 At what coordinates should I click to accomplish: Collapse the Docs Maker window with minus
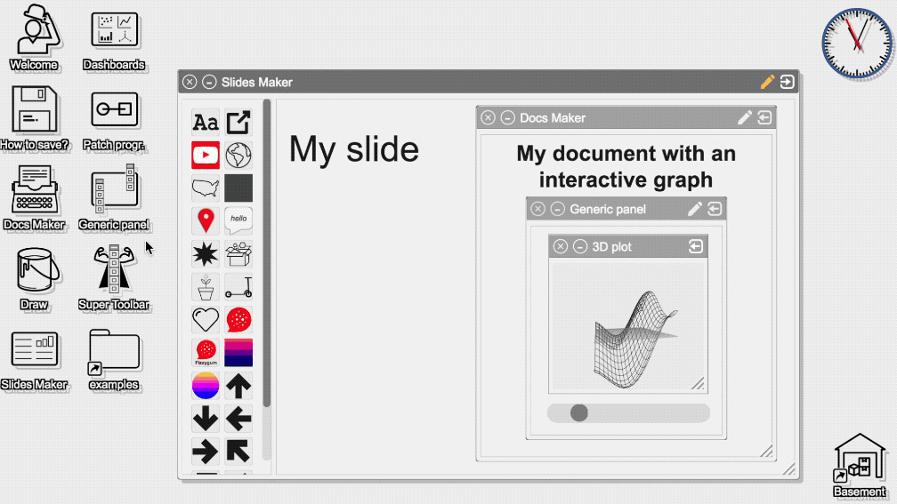[508, 117]
